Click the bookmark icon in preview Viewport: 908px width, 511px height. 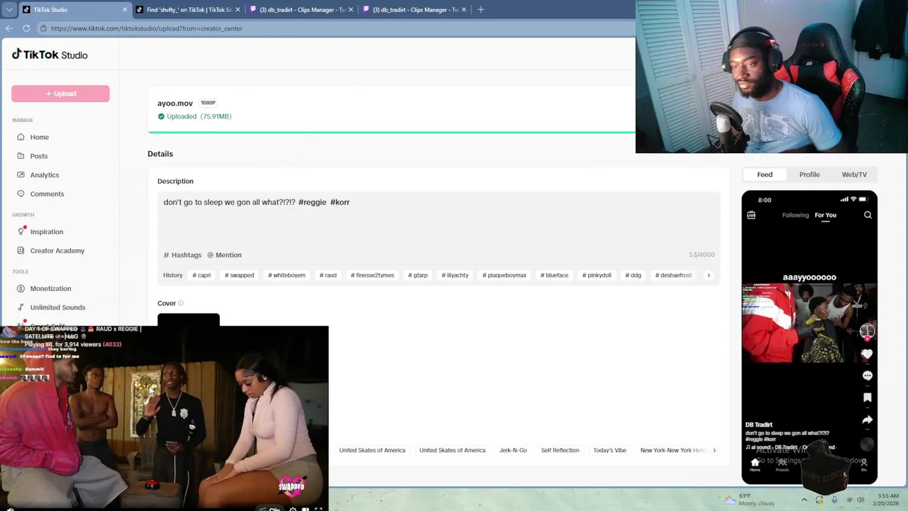[x=867, y=397]
